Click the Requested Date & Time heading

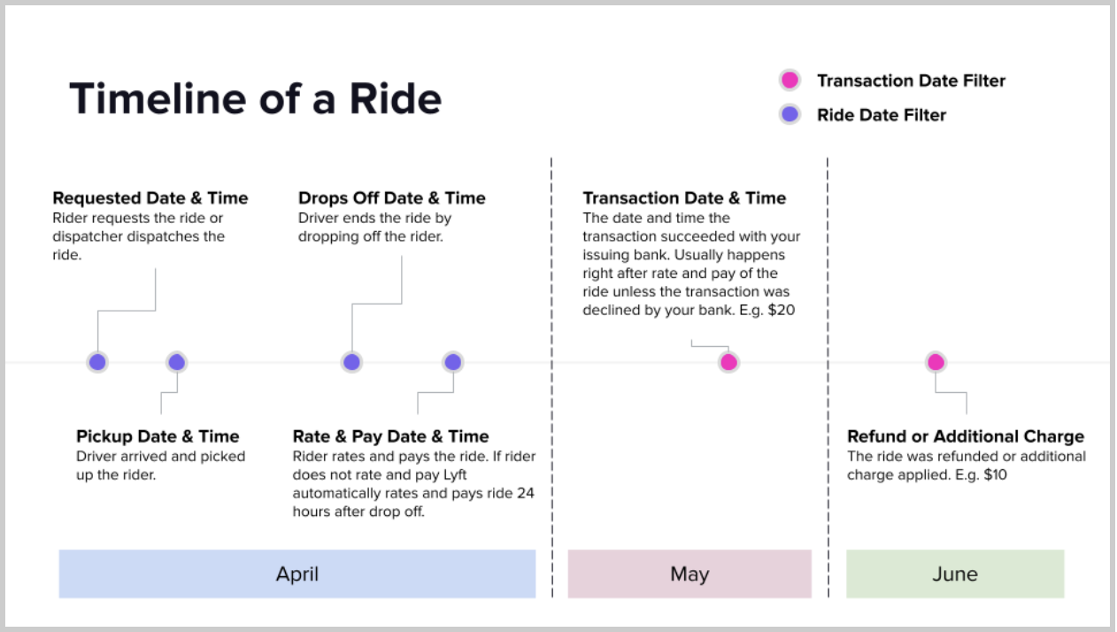point(150,198)
